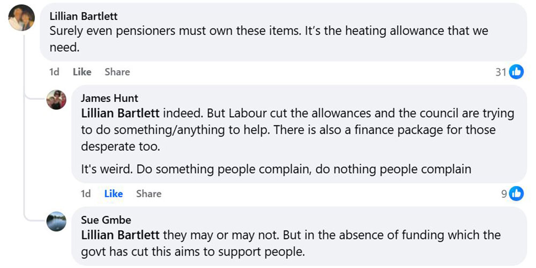The width and height of the screenshot is (536, 268).
Task: Share James Hunt's reply
Action: [x=148, y=193]
